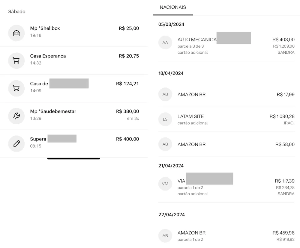Open the Casa Esperanca R$ 20,75 amount
This screenshot has height=248, width=300.
click(129, 56)
